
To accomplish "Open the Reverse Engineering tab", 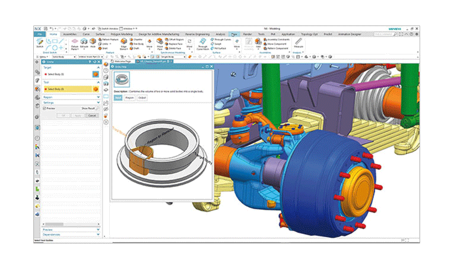I will [x=197, y=34].
